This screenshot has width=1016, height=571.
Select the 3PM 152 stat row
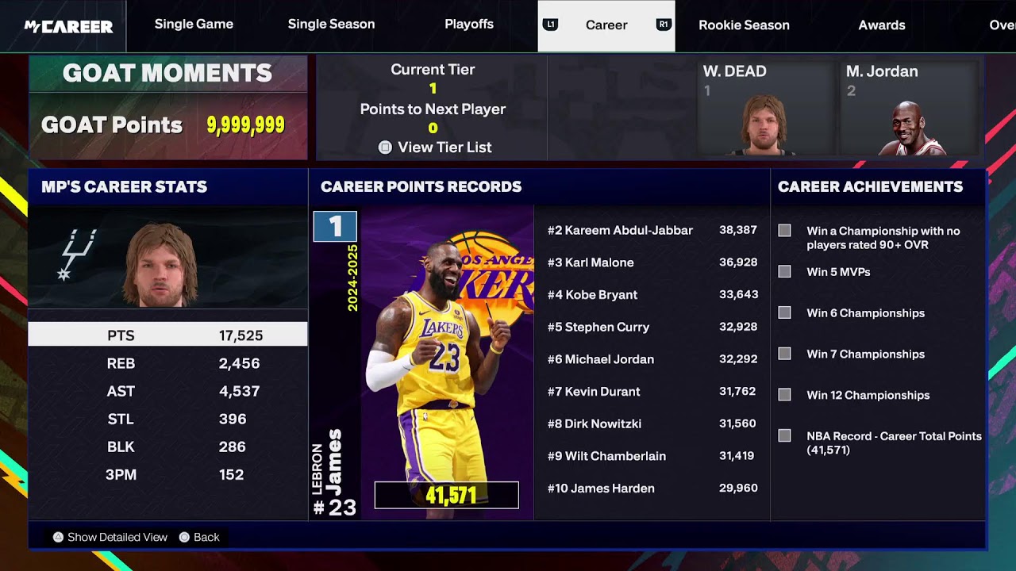pyautogui.click(x=167, y=474)
